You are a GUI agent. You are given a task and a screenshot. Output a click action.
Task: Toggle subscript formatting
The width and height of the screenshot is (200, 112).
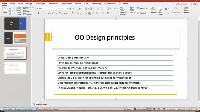point(57,13)
